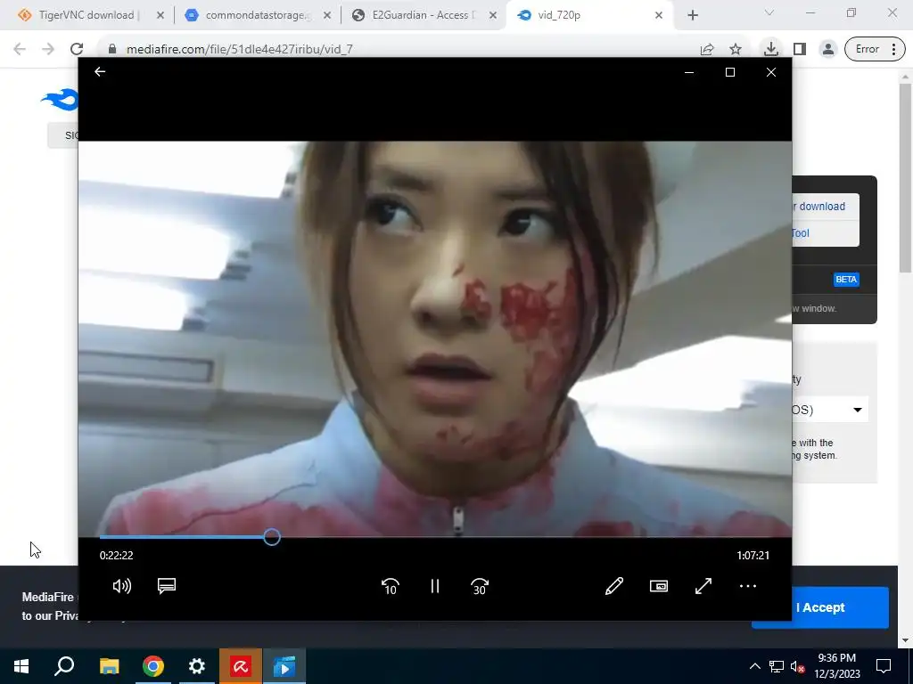Click the BETA badge
The width and height of the screenshot is (913, 684).
(x=846, y=279)
